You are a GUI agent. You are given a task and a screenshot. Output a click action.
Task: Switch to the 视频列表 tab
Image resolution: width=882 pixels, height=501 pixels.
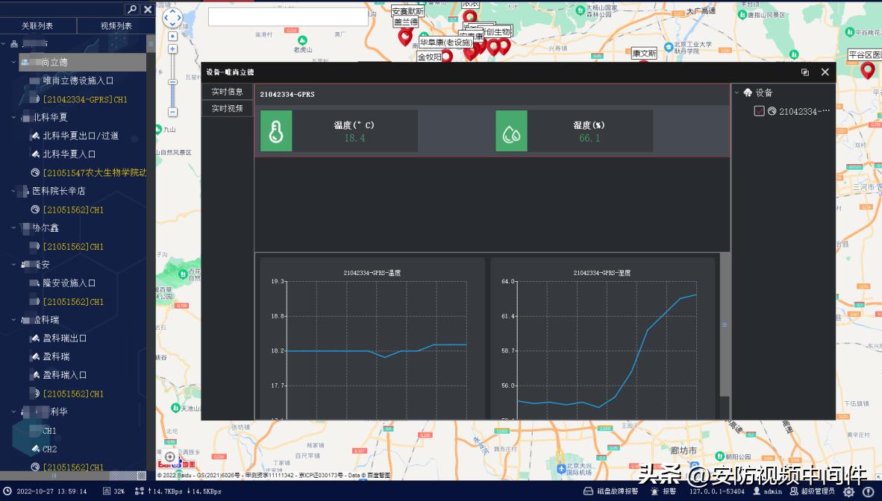[116, 25]
